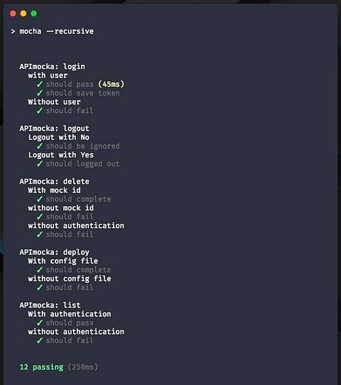Click the checkmark under "without config file"
This screenshot has width=341, height=385.
pyautogui.click(x=40, y=288)
